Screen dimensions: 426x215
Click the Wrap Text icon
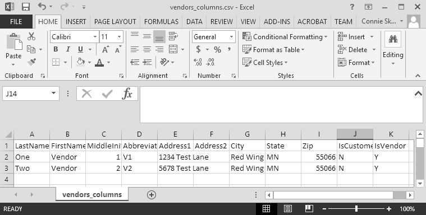(x=173, y=36)
